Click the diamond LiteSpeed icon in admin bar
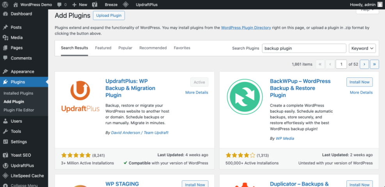The image size is (385, 187). tap(126, 5)
